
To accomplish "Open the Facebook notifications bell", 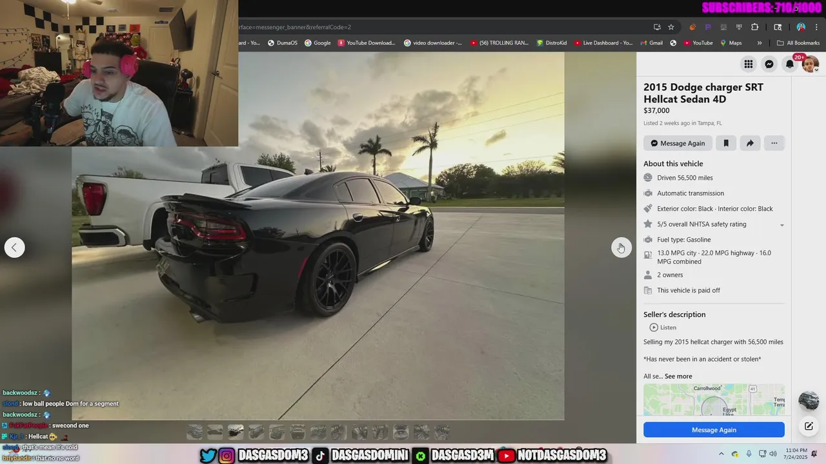I will tap(790, 64).
